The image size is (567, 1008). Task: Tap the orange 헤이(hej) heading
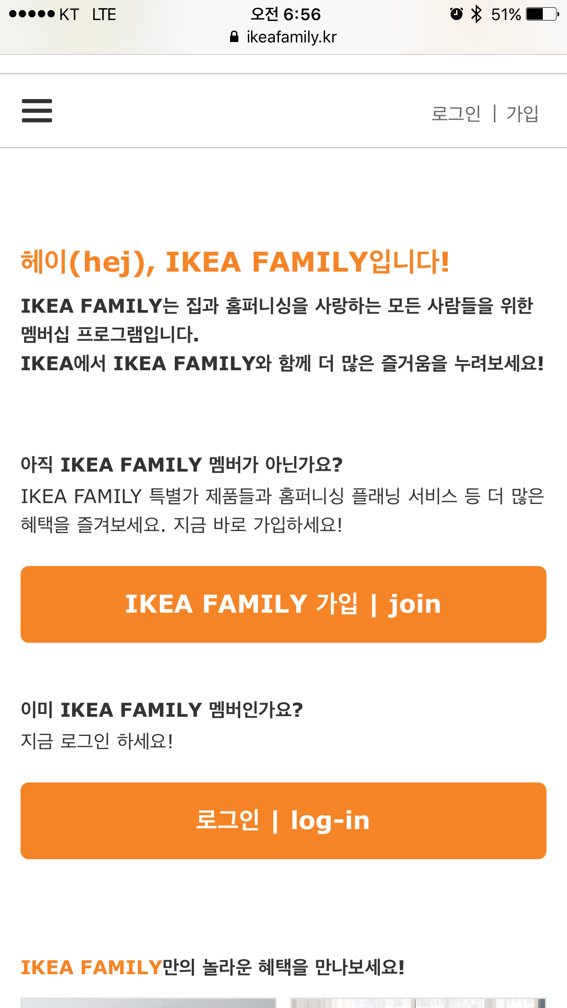point(235,262)
